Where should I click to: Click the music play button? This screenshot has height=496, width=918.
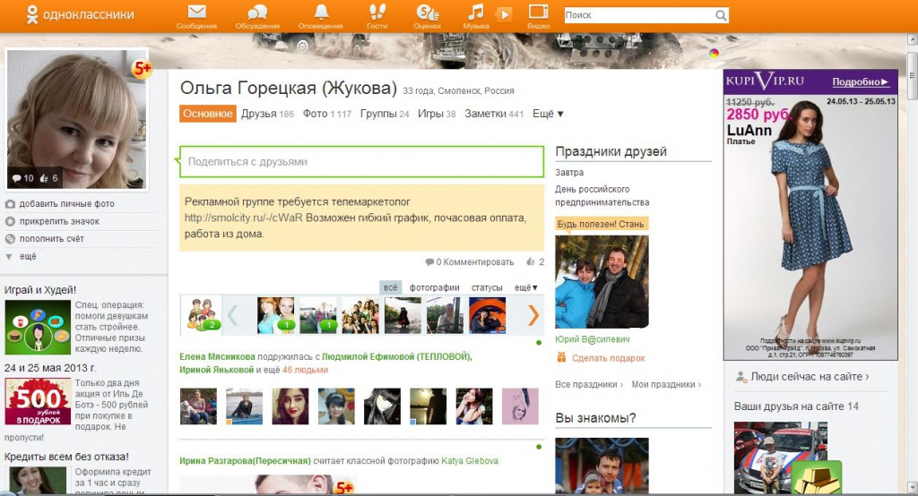[504, 14]
